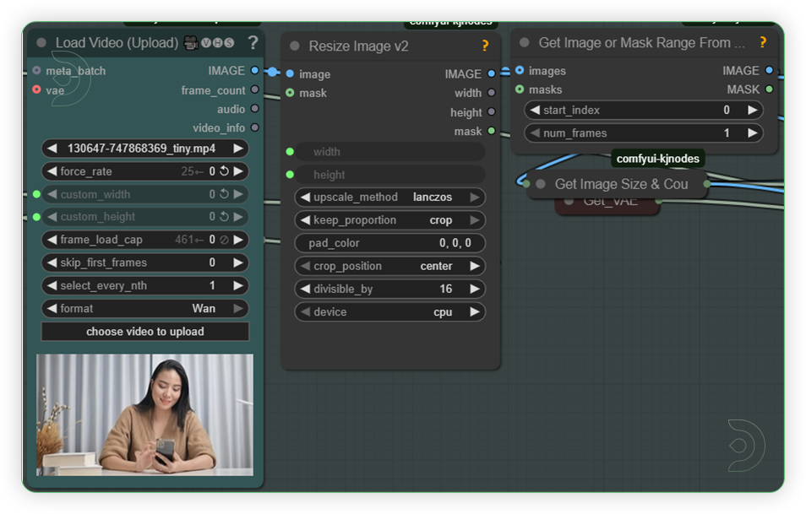Increase start_index value
The image size is (806, 514).
click(x=753, y=110)
